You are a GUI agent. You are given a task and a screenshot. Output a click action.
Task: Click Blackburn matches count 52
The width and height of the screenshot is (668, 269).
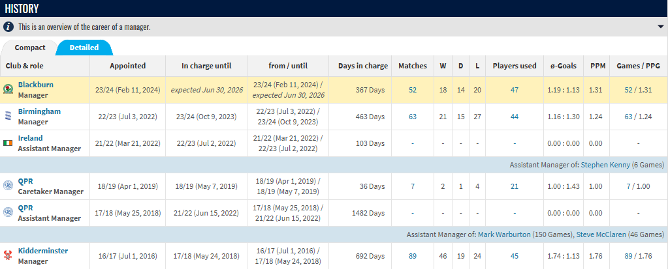click(x=413, y=90)
